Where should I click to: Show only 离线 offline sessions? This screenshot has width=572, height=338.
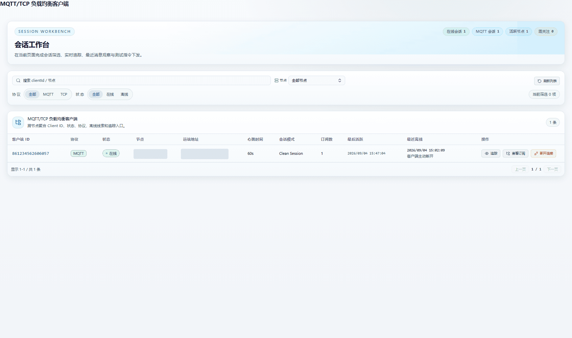[124, 94]
